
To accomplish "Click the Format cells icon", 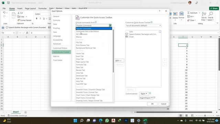I will click(181, 14).
